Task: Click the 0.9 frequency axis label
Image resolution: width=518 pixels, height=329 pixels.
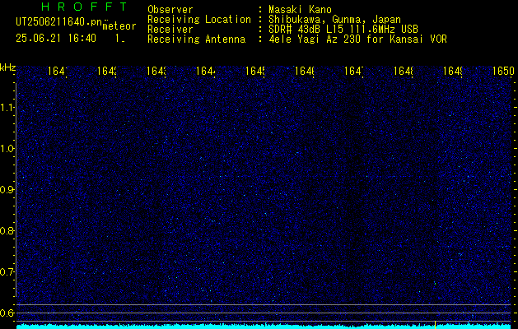Action: pyautogui.click(x=7, y=190)
